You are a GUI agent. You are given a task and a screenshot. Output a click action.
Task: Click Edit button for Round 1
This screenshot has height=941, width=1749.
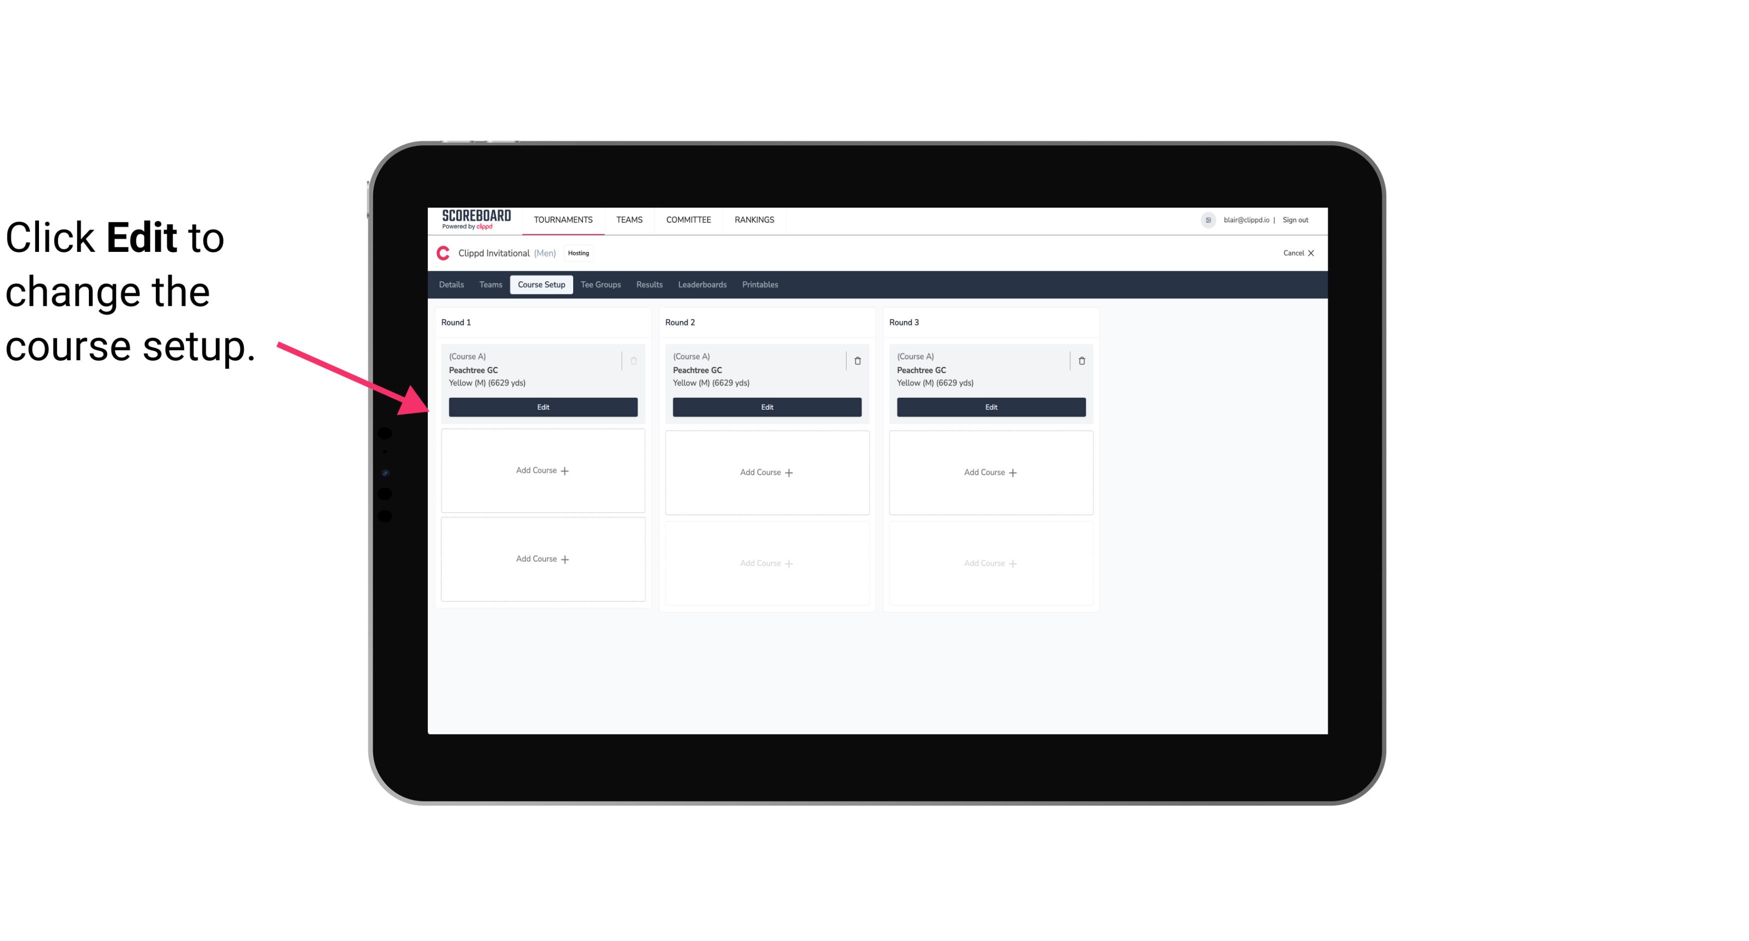coord(543,406)
